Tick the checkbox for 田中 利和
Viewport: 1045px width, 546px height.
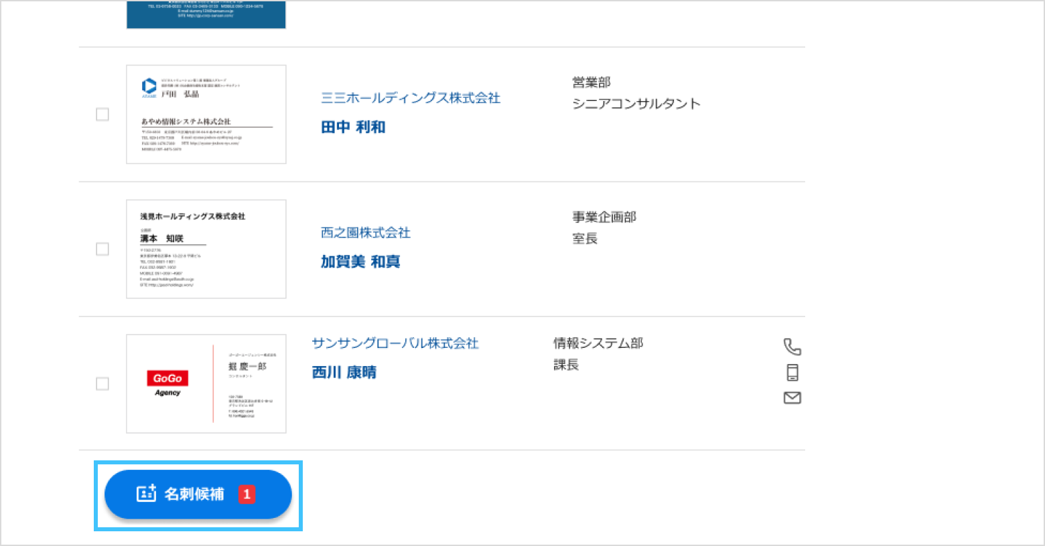(102, 114)
